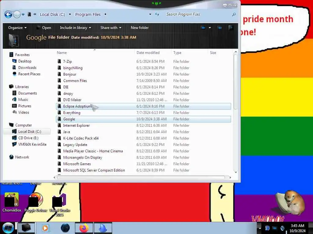The height and width of the screenshot is (234, 313).
Task: Select the Bonjour folder icon
Action: (x=59, y=74)
